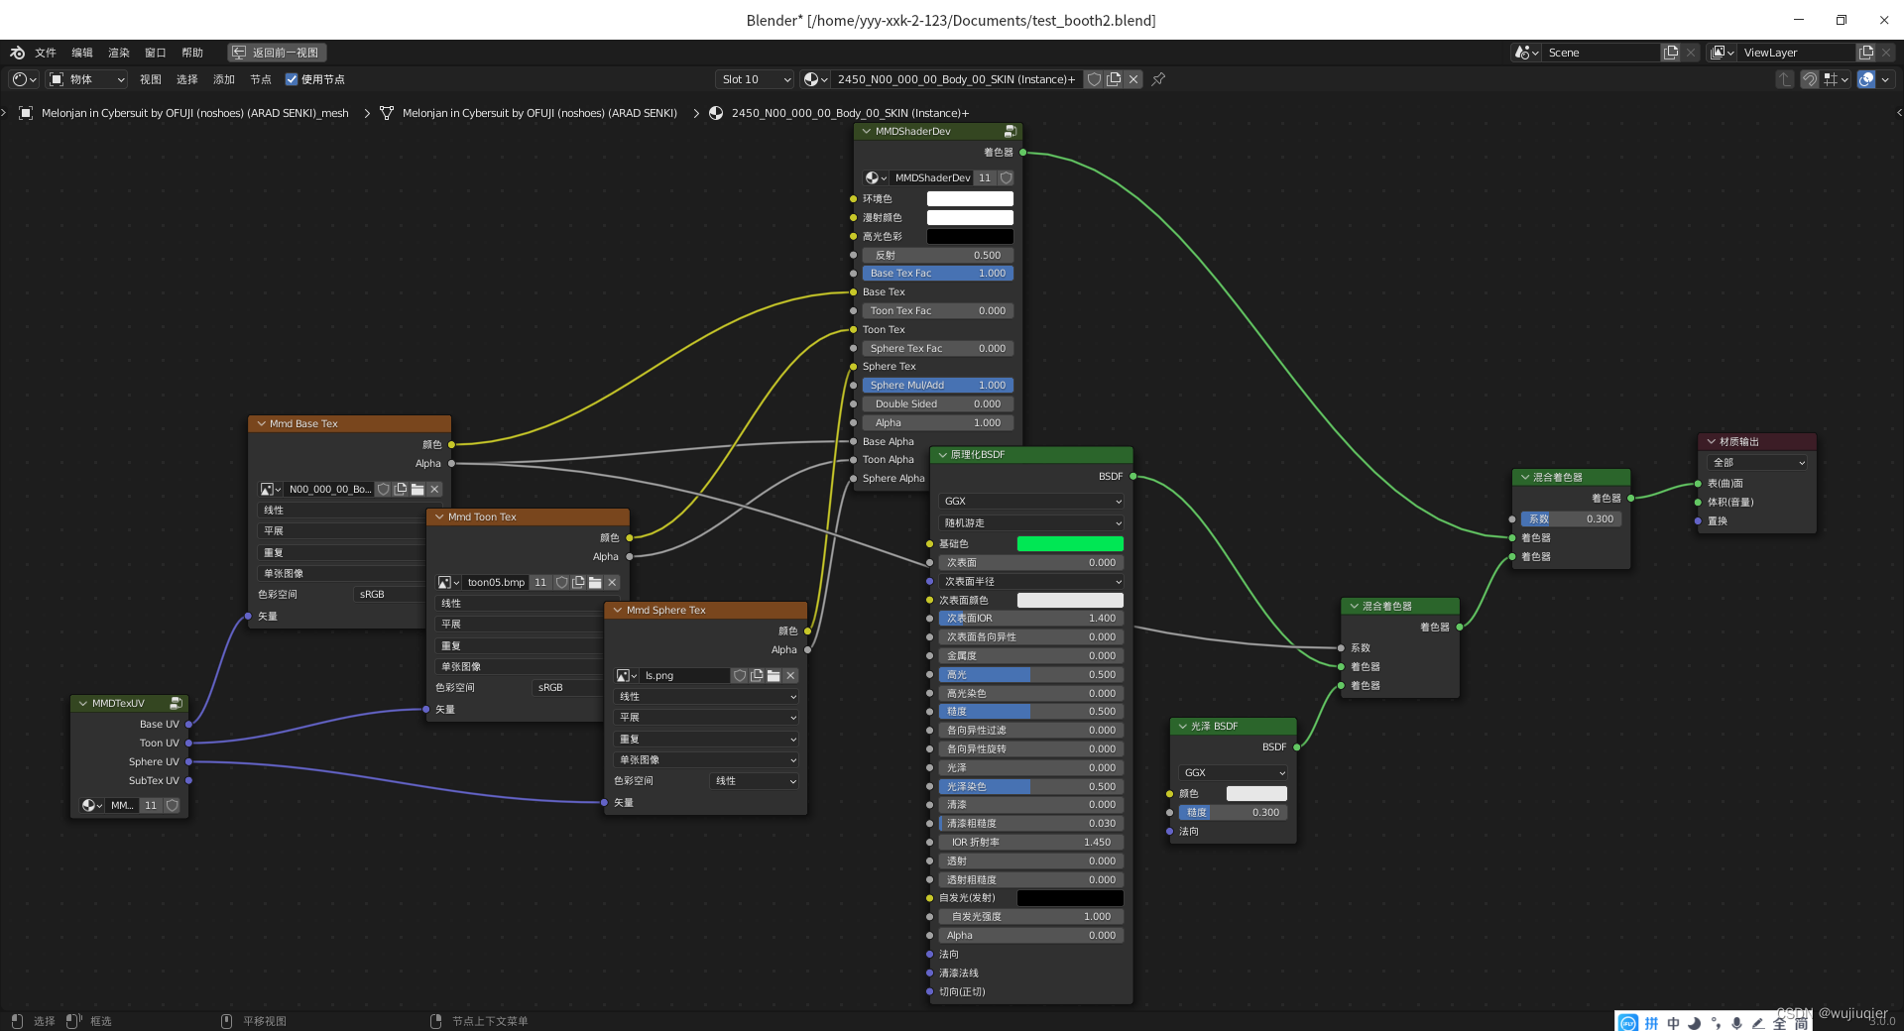Click fake user shield icon beside the 2450_N00 material name
The width and height of the screenshot is (1904, 1031).
click(x=1094, y=79)
